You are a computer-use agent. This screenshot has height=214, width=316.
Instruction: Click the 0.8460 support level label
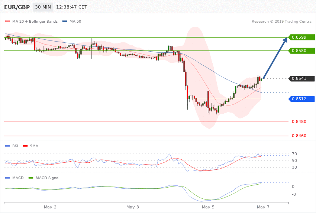point(299,136)
